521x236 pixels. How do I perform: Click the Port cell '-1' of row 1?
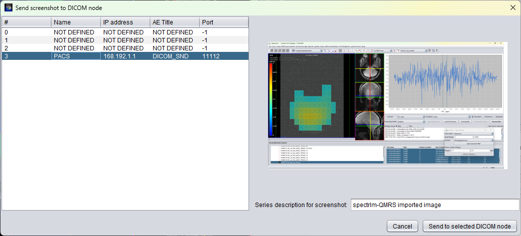click(x=224, y=40)
